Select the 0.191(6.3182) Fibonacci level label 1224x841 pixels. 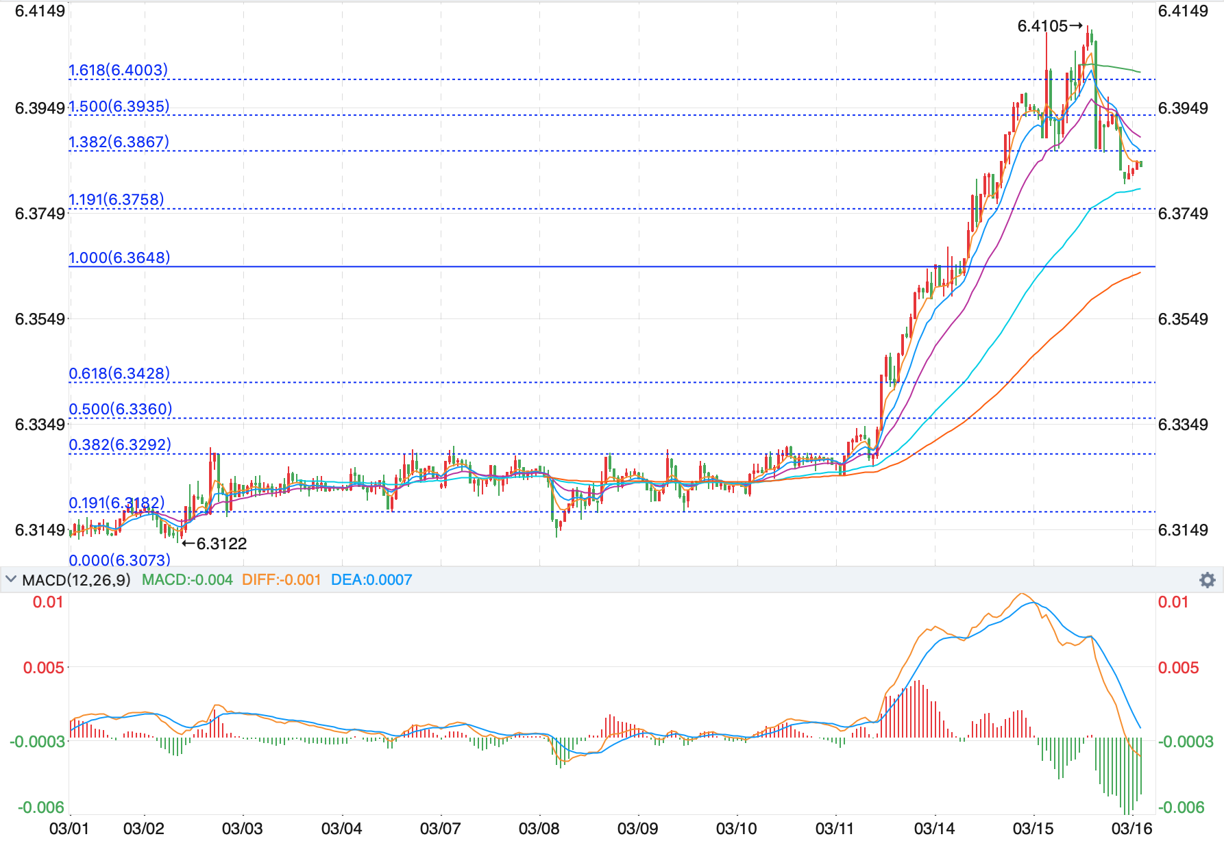[x=117, y=503]
